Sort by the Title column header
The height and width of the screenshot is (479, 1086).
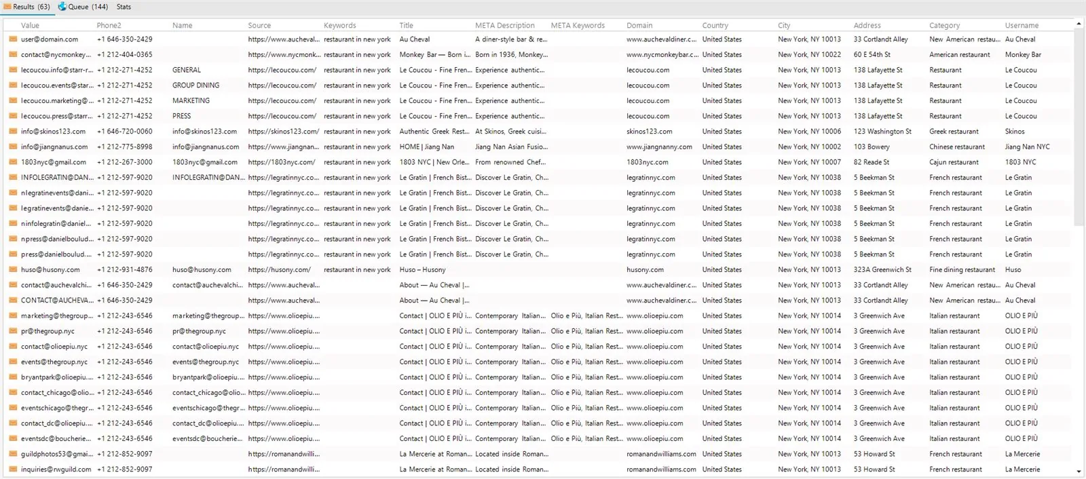tap(406, 25)
